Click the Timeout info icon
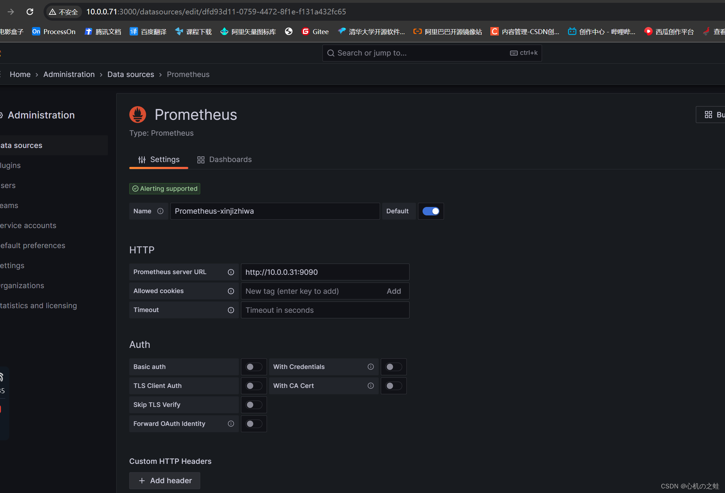 231,310
